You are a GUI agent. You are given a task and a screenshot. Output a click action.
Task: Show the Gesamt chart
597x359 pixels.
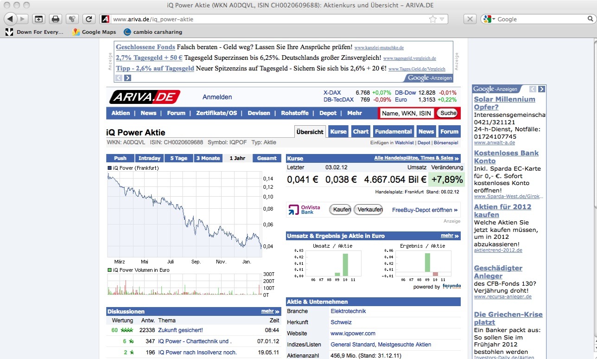[267, 158]
